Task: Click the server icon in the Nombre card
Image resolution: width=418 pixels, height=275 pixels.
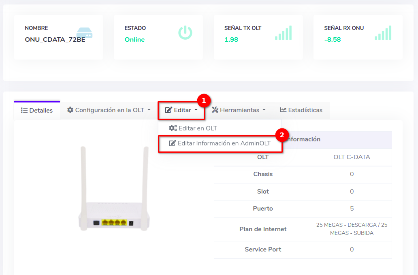Action: (84, 33)
